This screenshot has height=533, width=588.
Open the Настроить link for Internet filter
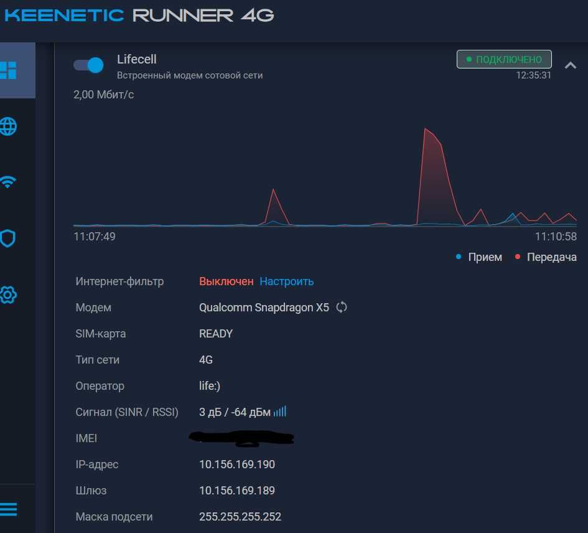pos(286,281)
